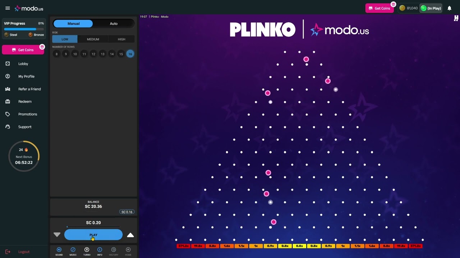Screen dimensions: 460x258
Task: Click the SC 0.20 bet amount field
Action: click(x=93, y=223)
